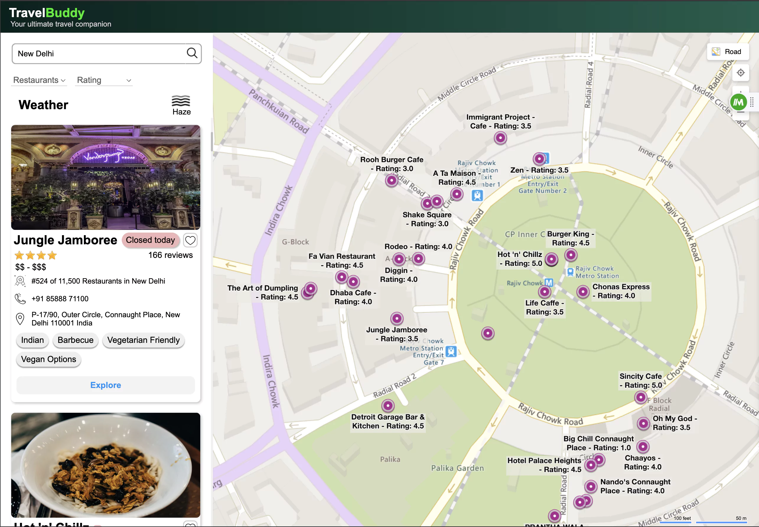759x527 pixels.
Task: Click the Fa Vian Restaurant map marker
Action: tap(342, 277)
